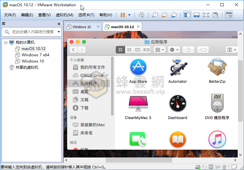Open the DVD 播放程序 application icon
The image size is (244, 170).
(217, 103)
